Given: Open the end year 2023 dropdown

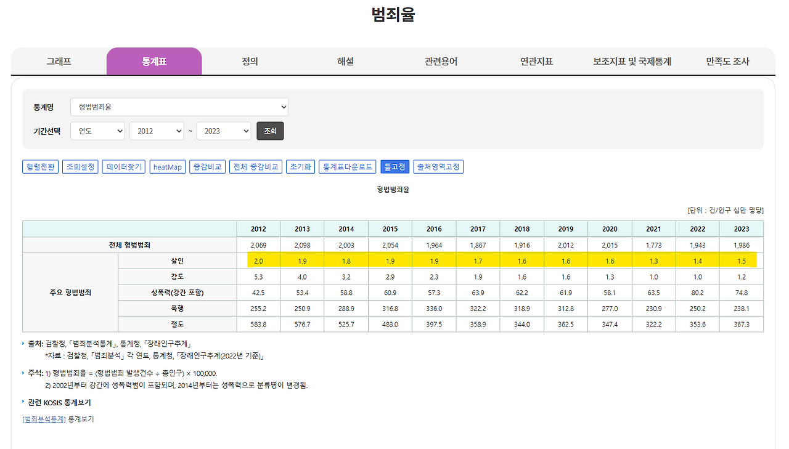Looking at the screenshot, I should tap(223, 131).
